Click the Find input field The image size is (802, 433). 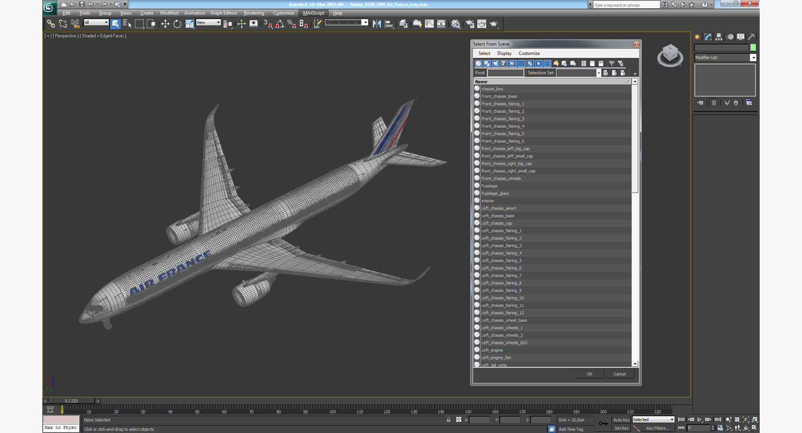(505, 73)
